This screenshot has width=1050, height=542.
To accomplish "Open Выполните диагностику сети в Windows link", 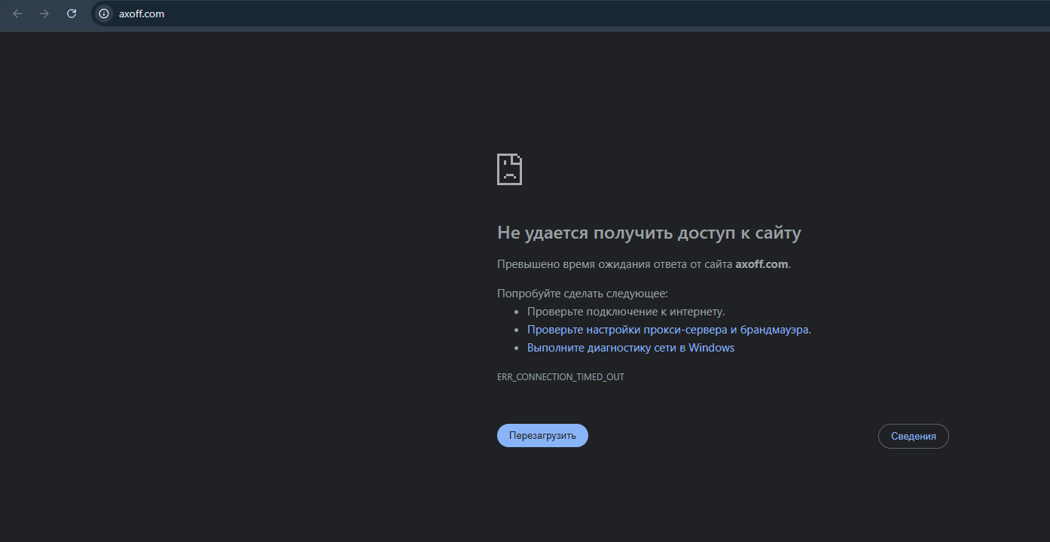I will [x=630, y=348].
